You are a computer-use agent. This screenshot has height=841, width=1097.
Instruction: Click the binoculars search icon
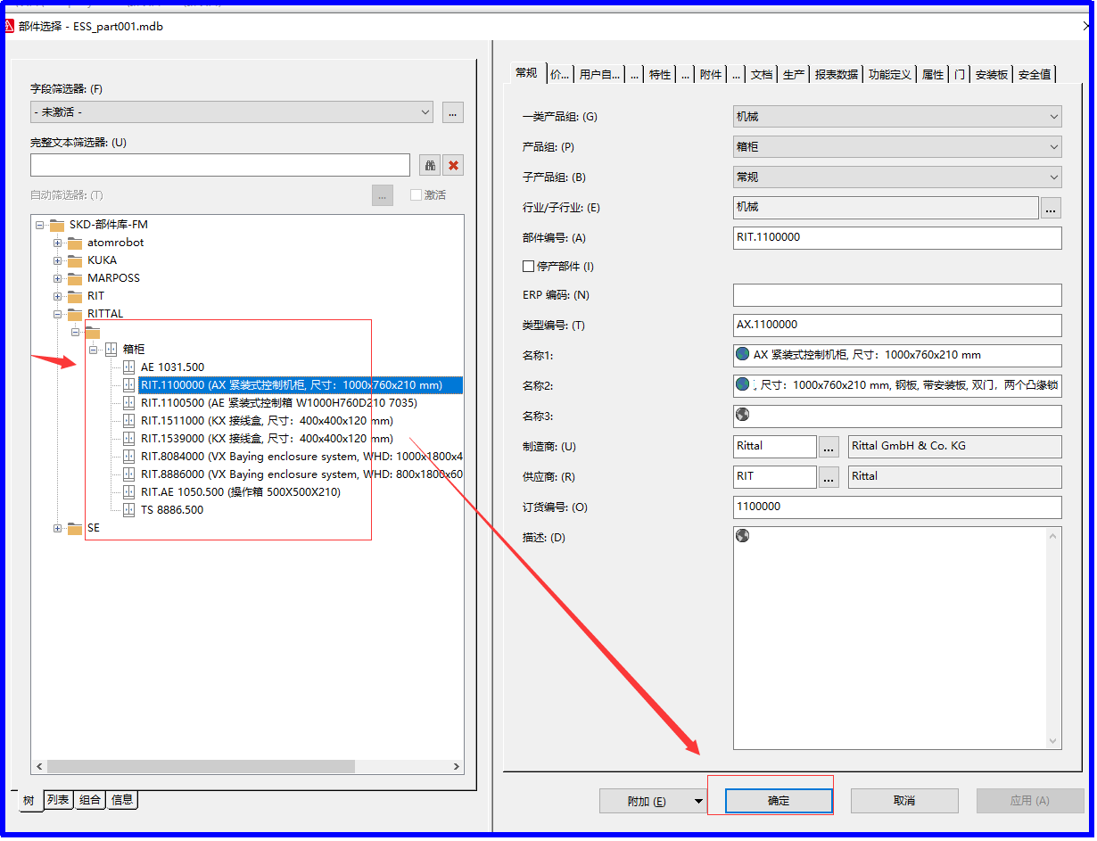tap(429, 165)
